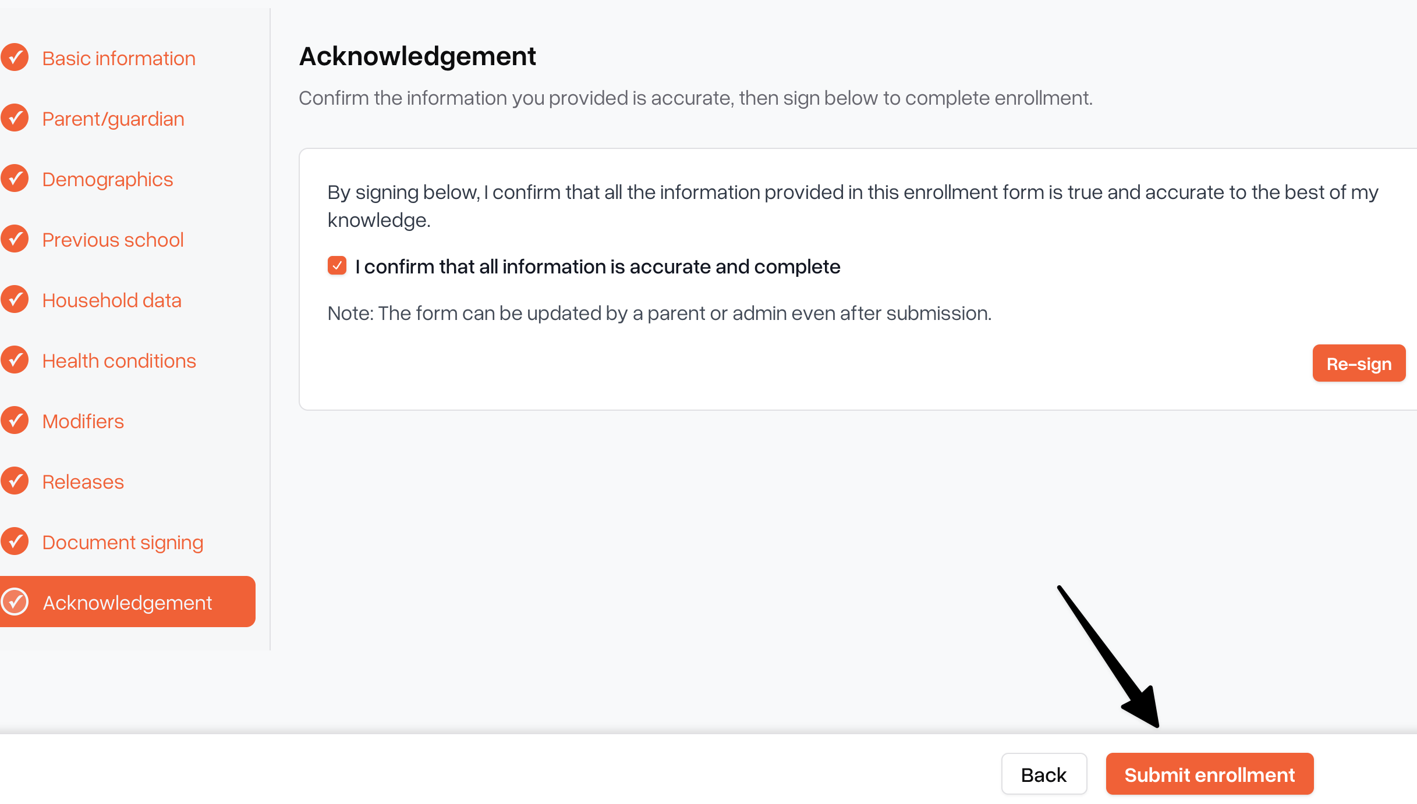The image size is (1417, 804).
Task: Open the Releases section
Action: click(x=83, y=482)
